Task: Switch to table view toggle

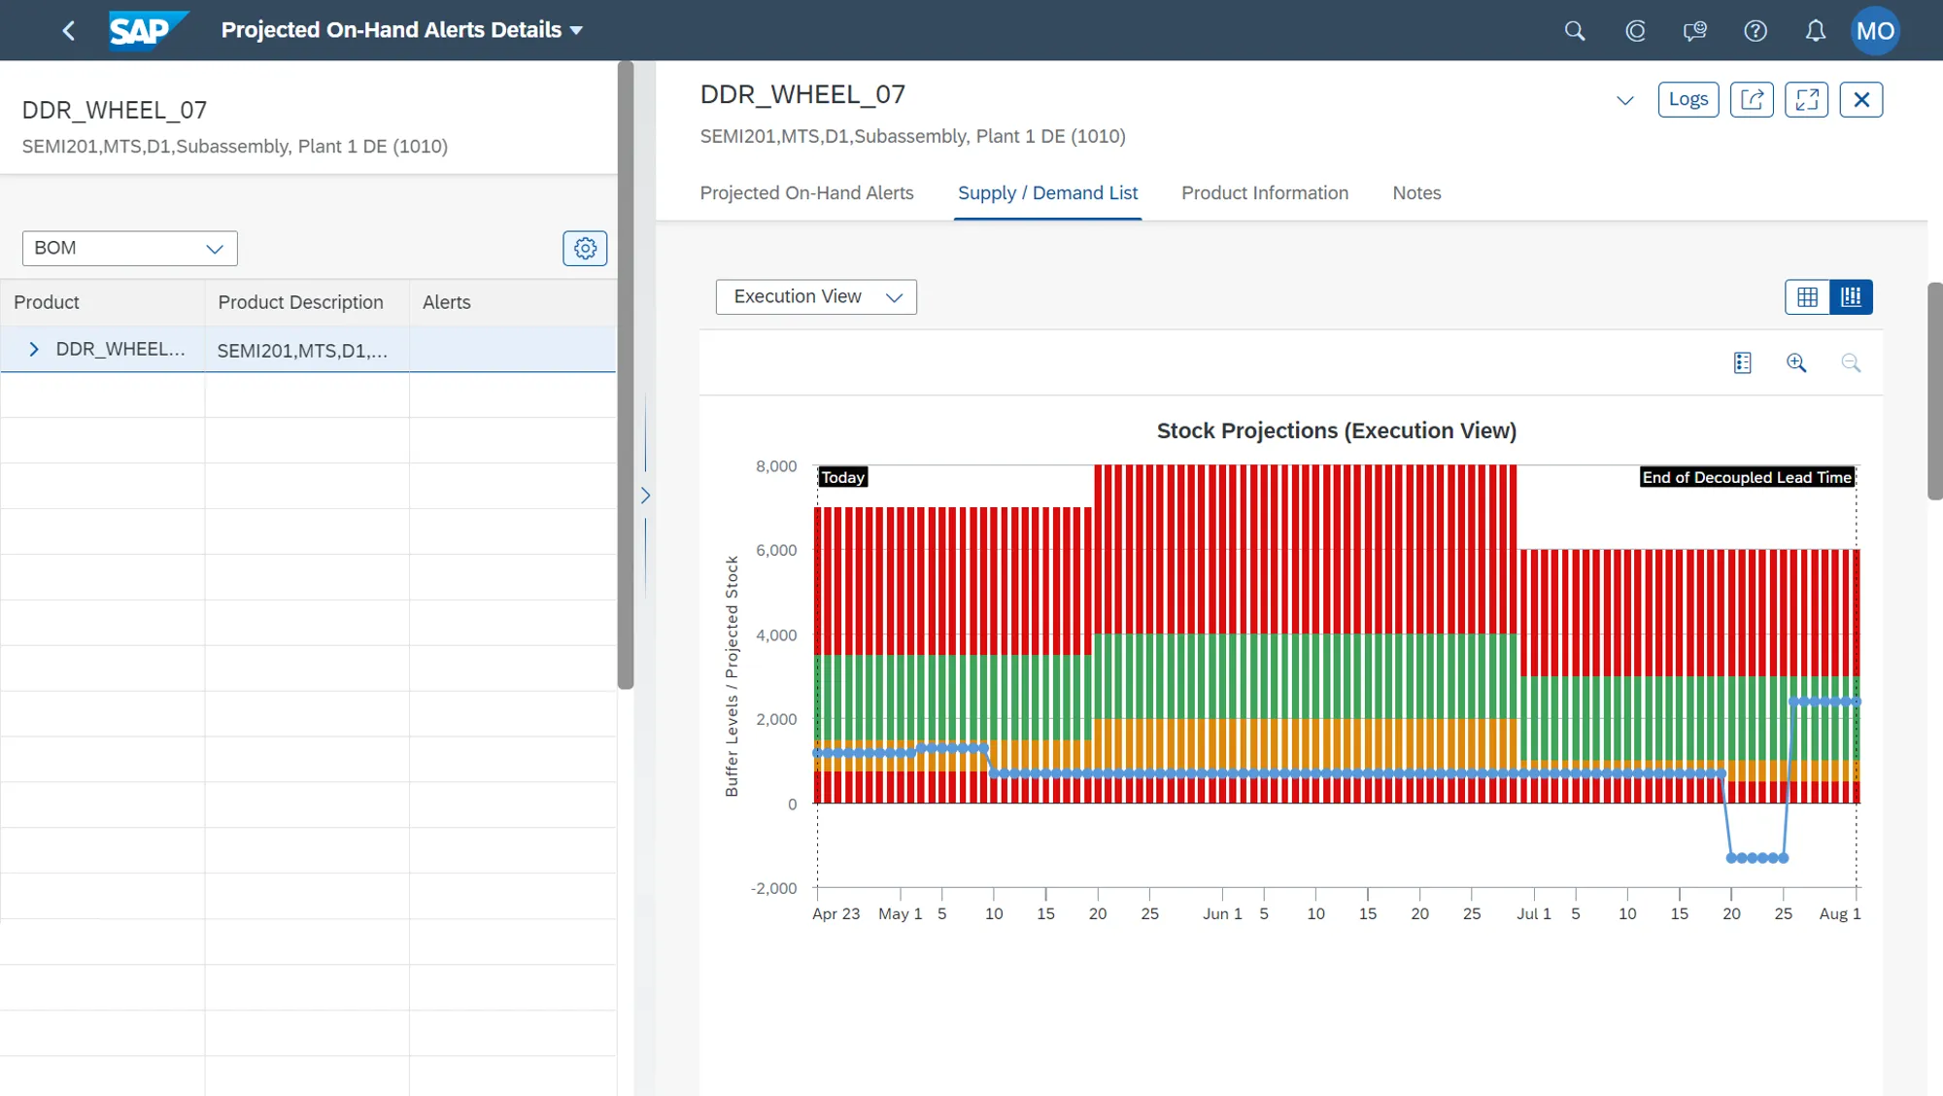Action: click(1807, 297)
